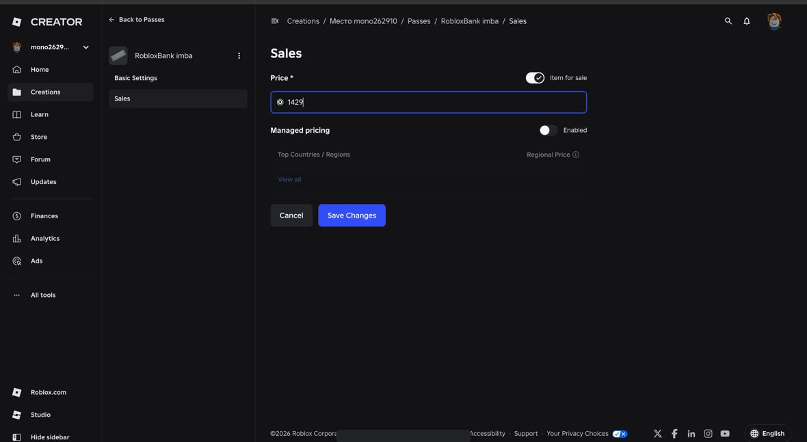
Task: Click the Cancel button
Action: point(291,216)
